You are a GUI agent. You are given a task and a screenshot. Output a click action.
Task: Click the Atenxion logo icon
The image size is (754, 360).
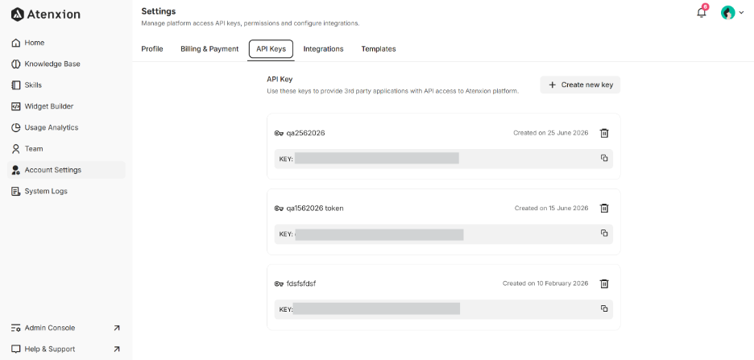click(x=17, y=14)
